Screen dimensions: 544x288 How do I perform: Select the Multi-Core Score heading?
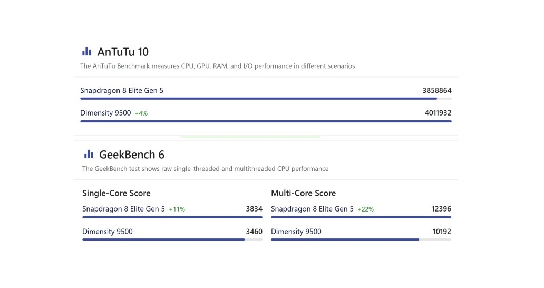[303, 193]
